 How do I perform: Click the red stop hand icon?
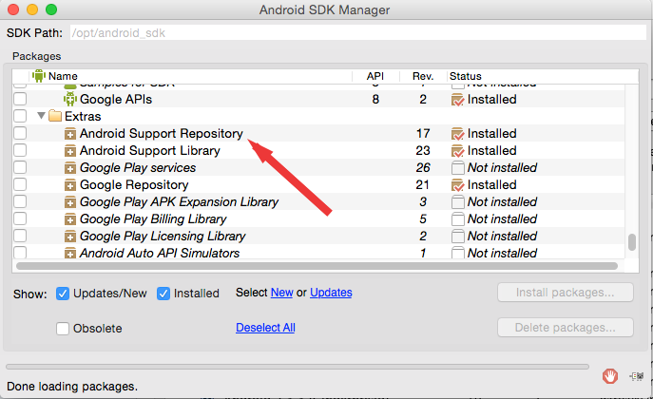coord(610,376)
